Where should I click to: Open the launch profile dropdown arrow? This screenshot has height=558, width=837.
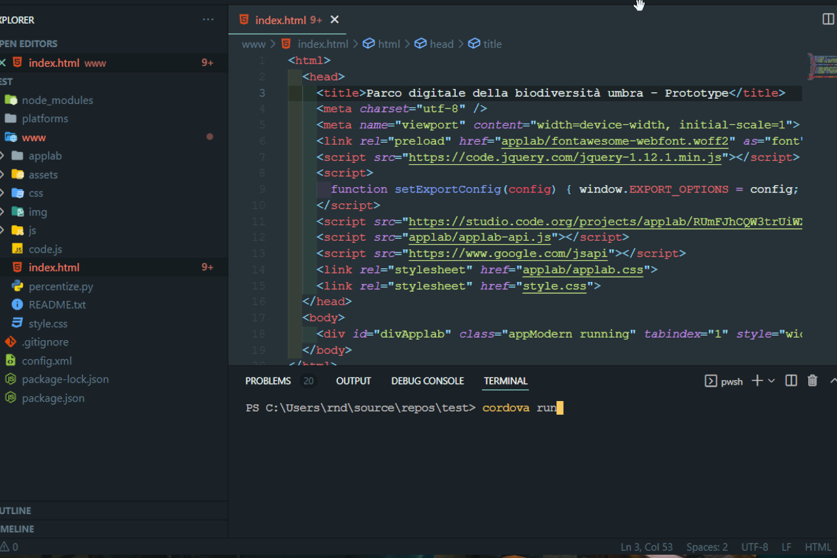(772, 381)
